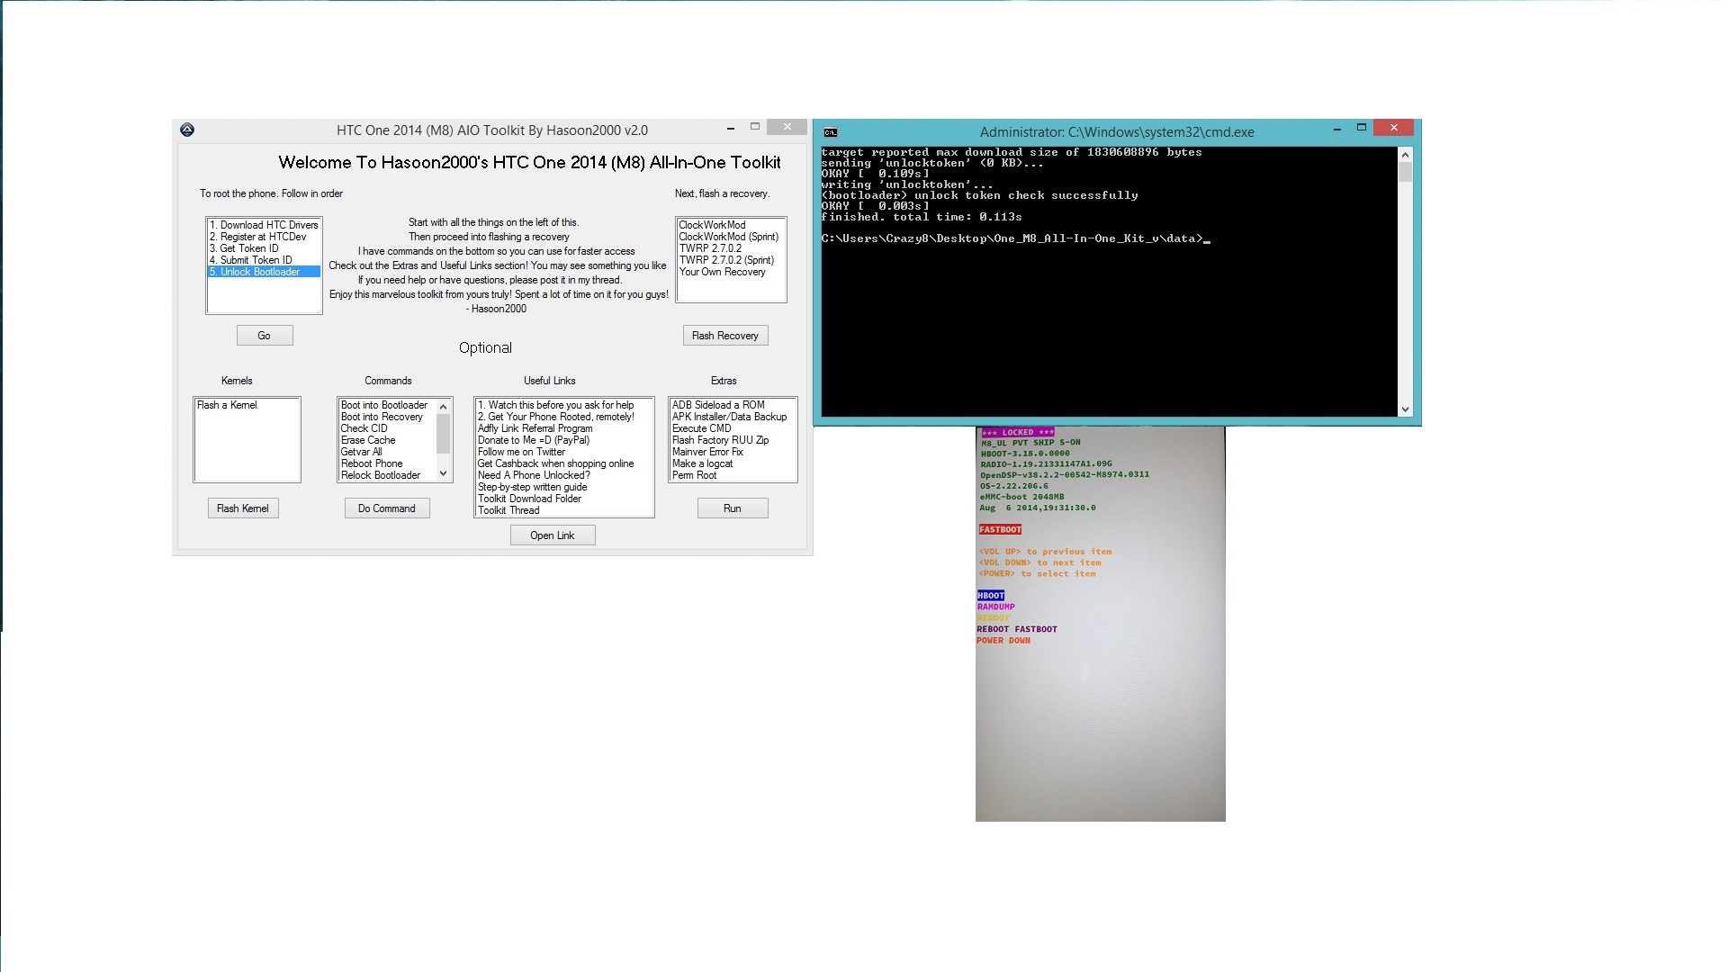
Task: Click cmd window scroll up arrow
Action: click(x=1405, y=154)
